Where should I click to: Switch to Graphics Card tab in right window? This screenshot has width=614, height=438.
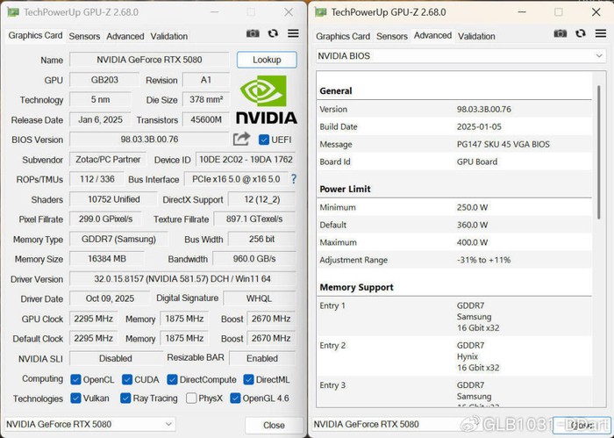tap(343, 36)
